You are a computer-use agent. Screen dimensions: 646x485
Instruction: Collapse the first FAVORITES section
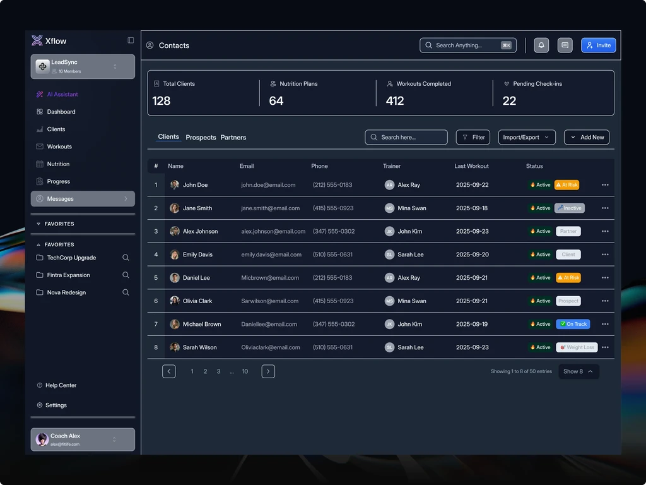(56, 224)
